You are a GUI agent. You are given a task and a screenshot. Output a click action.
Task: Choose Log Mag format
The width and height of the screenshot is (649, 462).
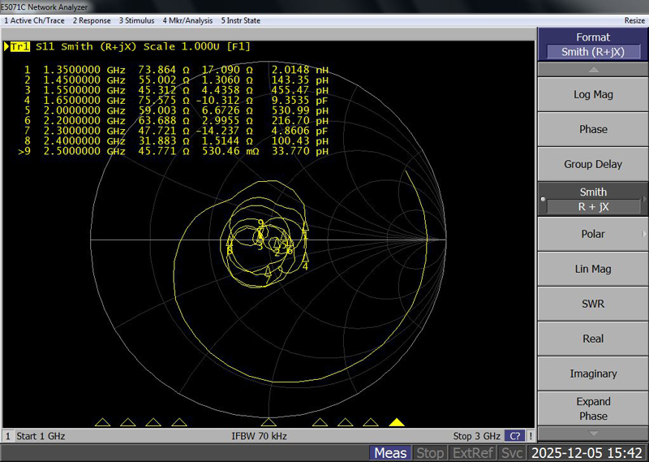[x=593, y=94]
